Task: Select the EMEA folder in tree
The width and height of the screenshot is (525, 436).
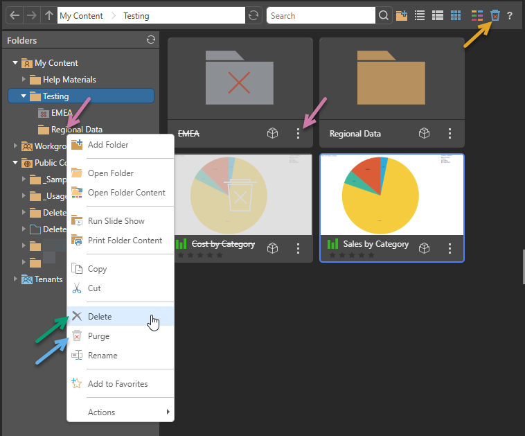Action: (61, 113)
